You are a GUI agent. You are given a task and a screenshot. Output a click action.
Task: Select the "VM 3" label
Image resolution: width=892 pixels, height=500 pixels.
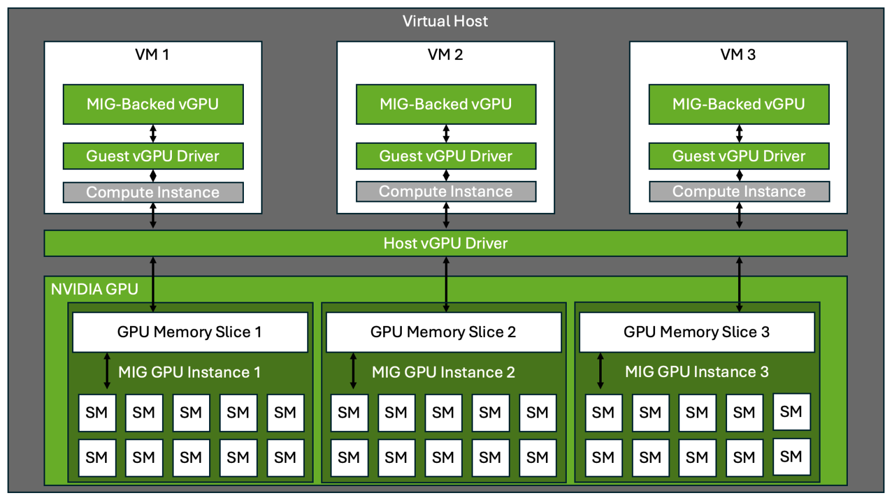click(738, 55)
